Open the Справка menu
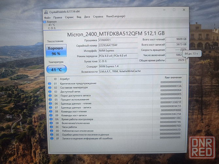 98,17
